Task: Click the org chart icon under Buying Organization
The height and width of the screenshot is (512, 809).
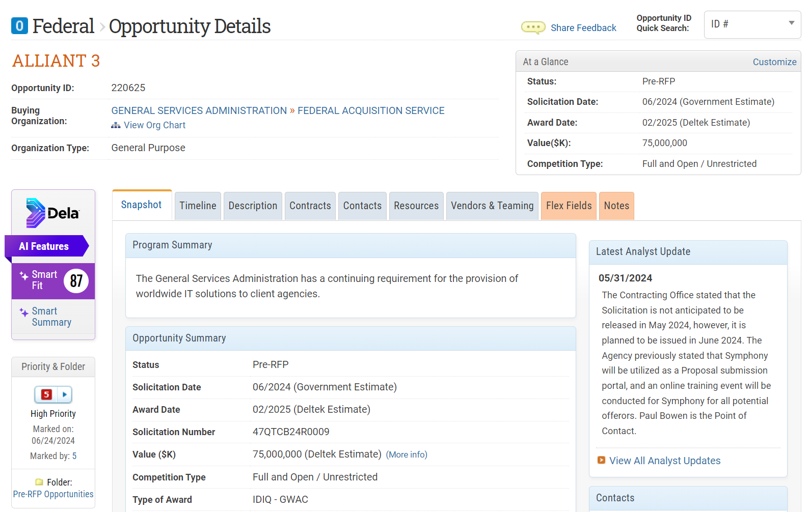Action: coord(116,125)
